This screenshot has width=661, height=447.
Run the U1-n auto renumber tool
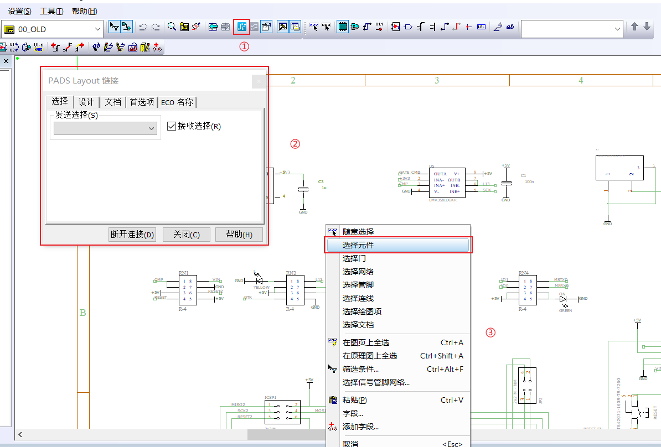coord(39,47)
